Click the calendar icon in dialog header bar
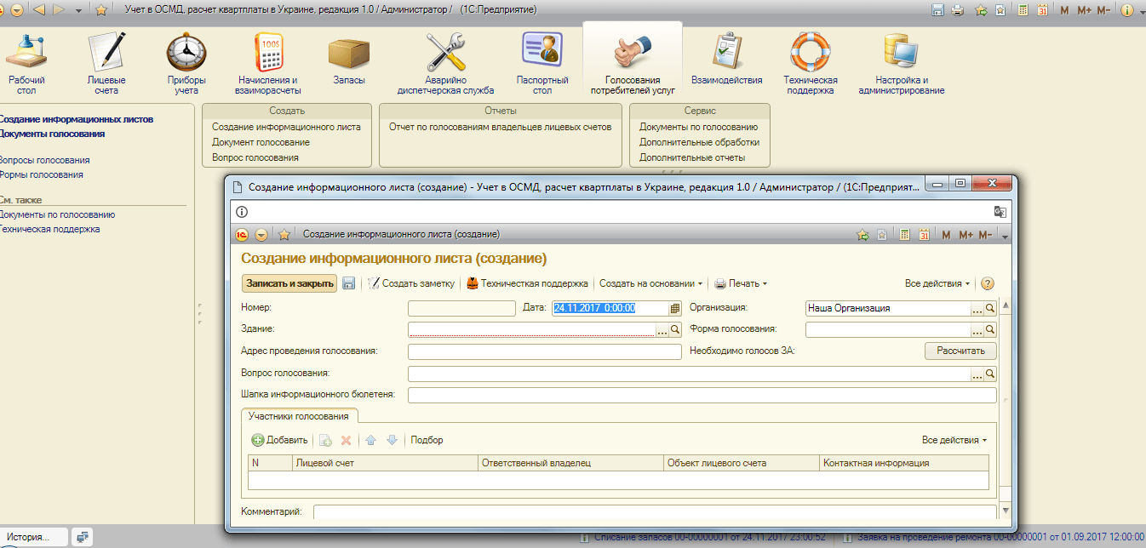Image resolution: width=1146 pixels, height=548 pixels. coord(924,234)
